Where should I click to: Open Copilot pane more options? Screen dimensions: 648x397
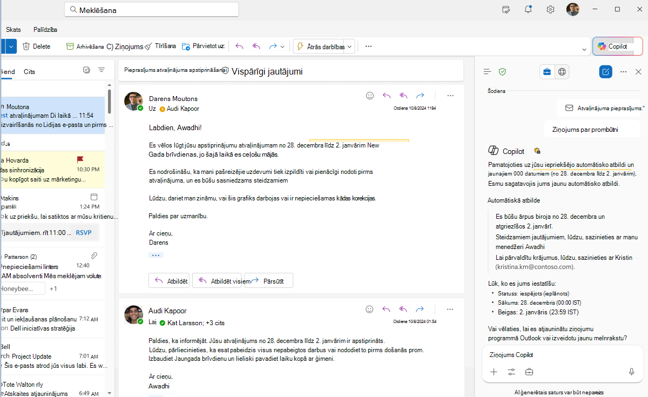(x=623, y=71)
